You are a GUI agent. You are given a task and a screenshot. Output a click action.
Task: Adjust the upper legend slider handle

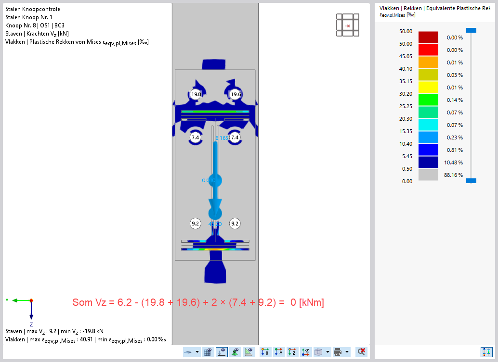[x=471, y=30]
